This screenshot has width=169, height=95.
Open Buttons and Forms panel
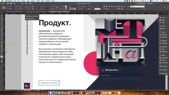click(32, 16)
